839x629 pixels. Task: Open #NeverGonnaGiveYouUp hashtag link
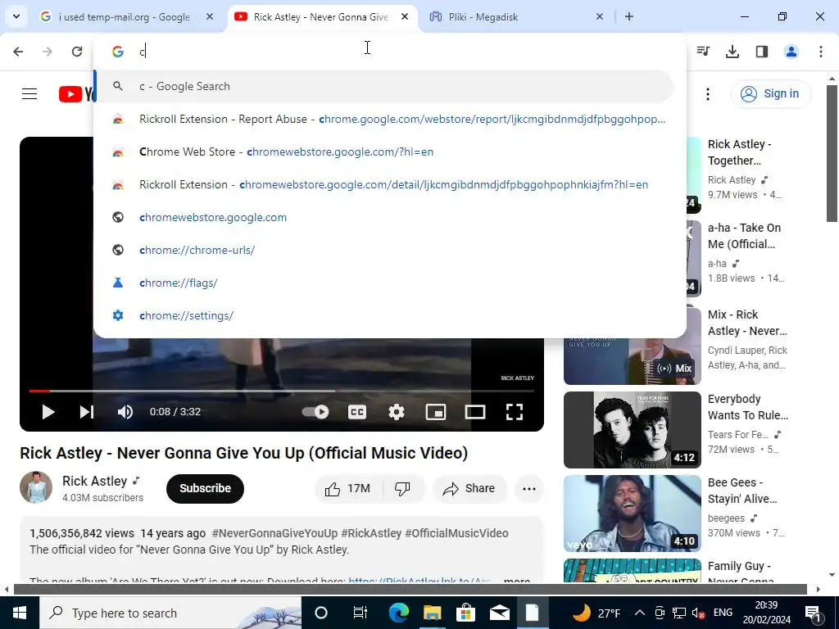click(x=274, y=533)
